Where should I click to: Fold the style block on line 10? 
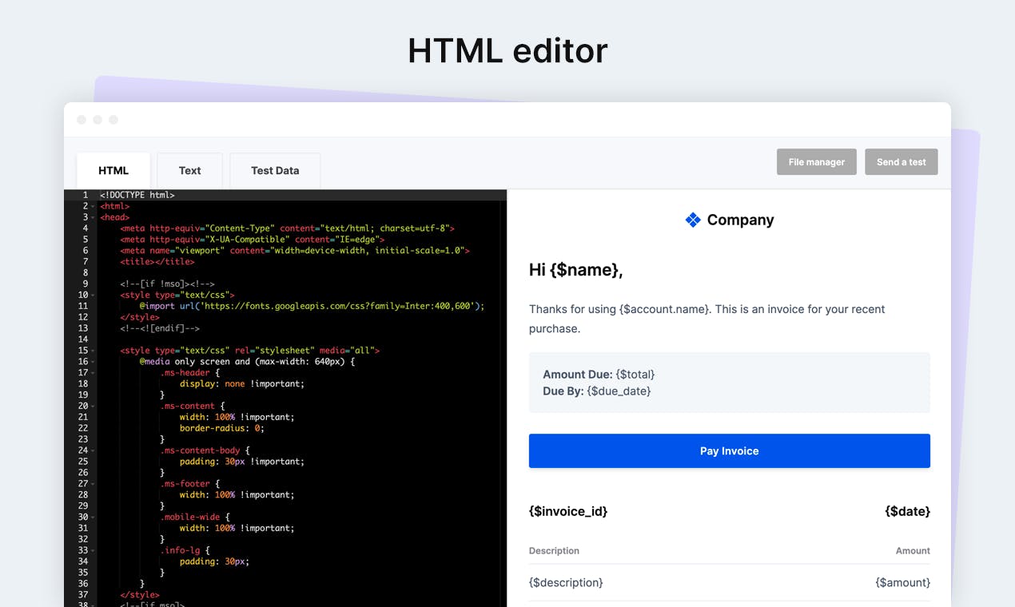pyautogui.click(x=93, y=295)
